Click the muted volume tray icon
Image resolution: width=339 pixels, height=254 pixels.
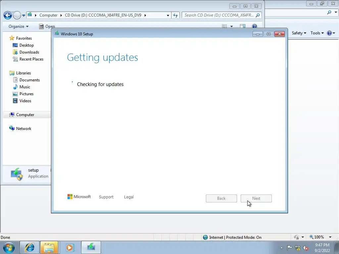[306, 248]
